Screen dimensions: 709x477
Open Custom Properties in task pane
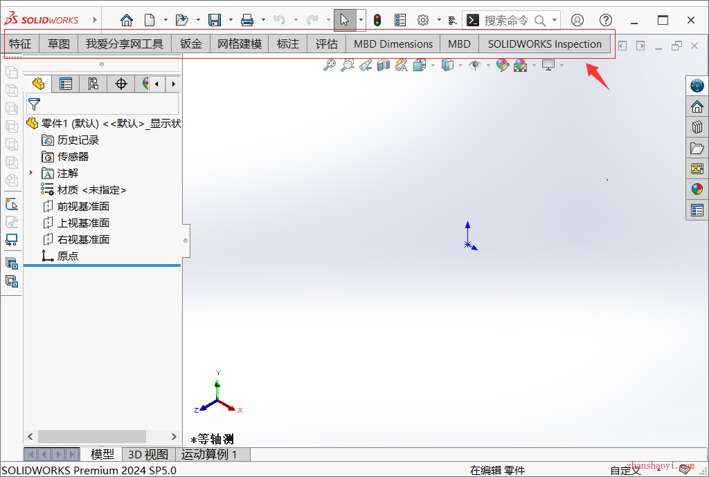(697, 210)
